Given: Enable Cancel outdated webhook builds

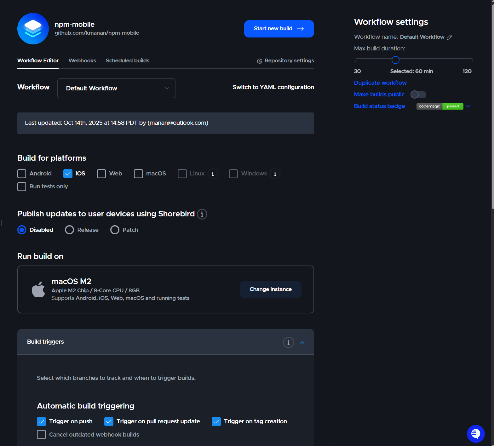Looking at the screenshot, I should pyautogui.click(x=41, y=435).
